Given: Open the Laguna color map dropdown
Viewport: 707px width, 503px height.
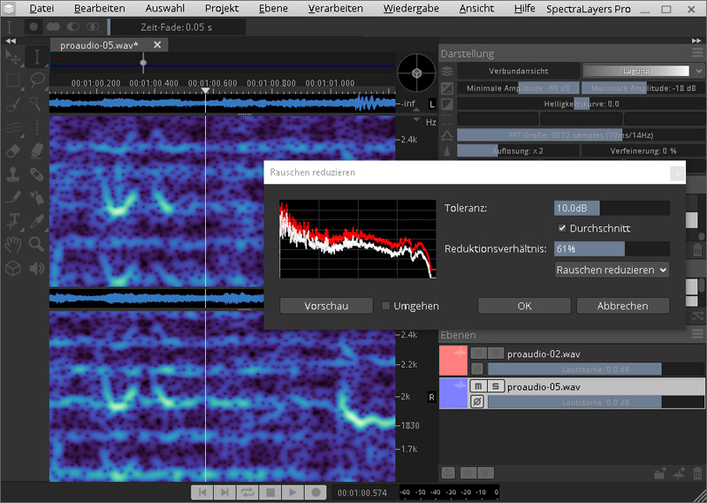Looking at the screenshot, I should pos(636,71).
